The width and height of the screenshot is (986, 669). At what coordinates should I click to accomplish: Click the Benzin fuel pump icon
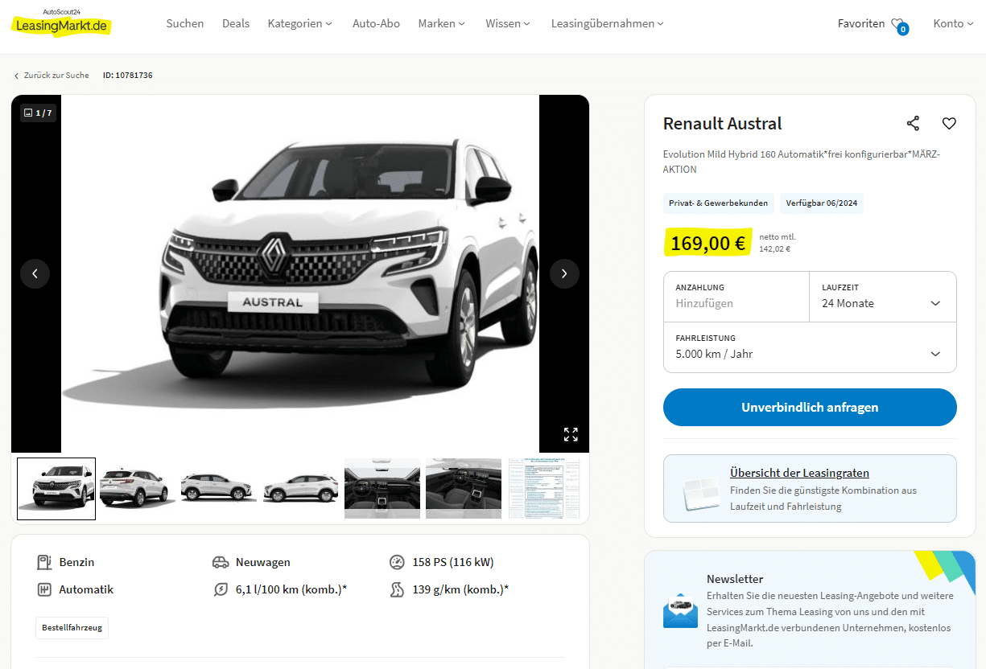point(44,562)
